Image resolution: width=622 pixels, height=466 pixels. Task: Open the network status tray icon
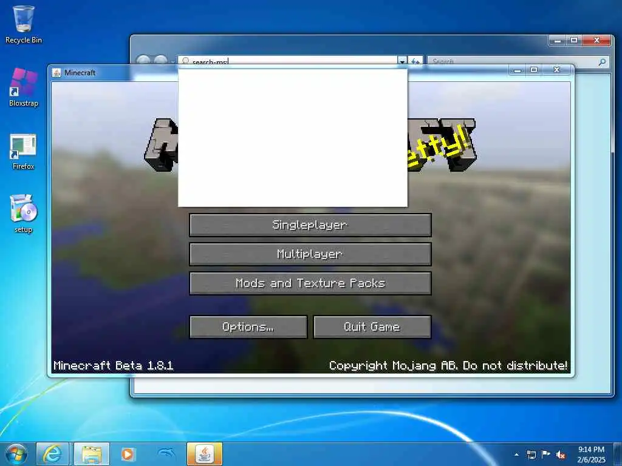coord(531,454)
